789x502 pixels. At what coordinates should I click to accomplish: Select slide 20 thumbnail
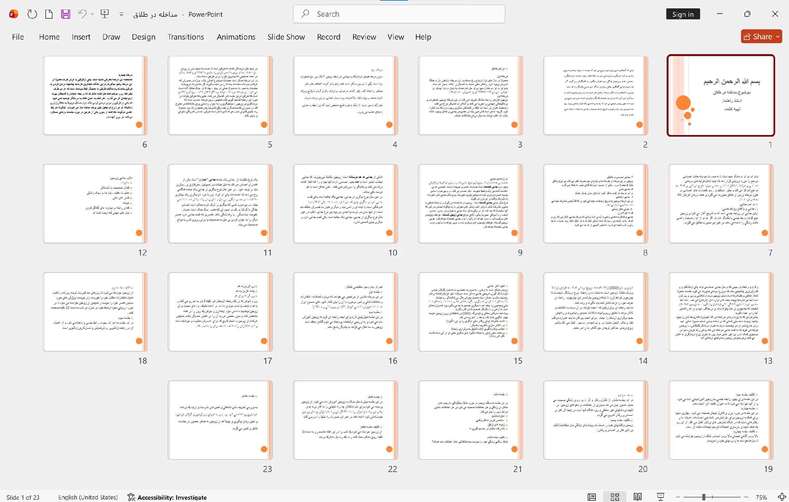point(595,420)
